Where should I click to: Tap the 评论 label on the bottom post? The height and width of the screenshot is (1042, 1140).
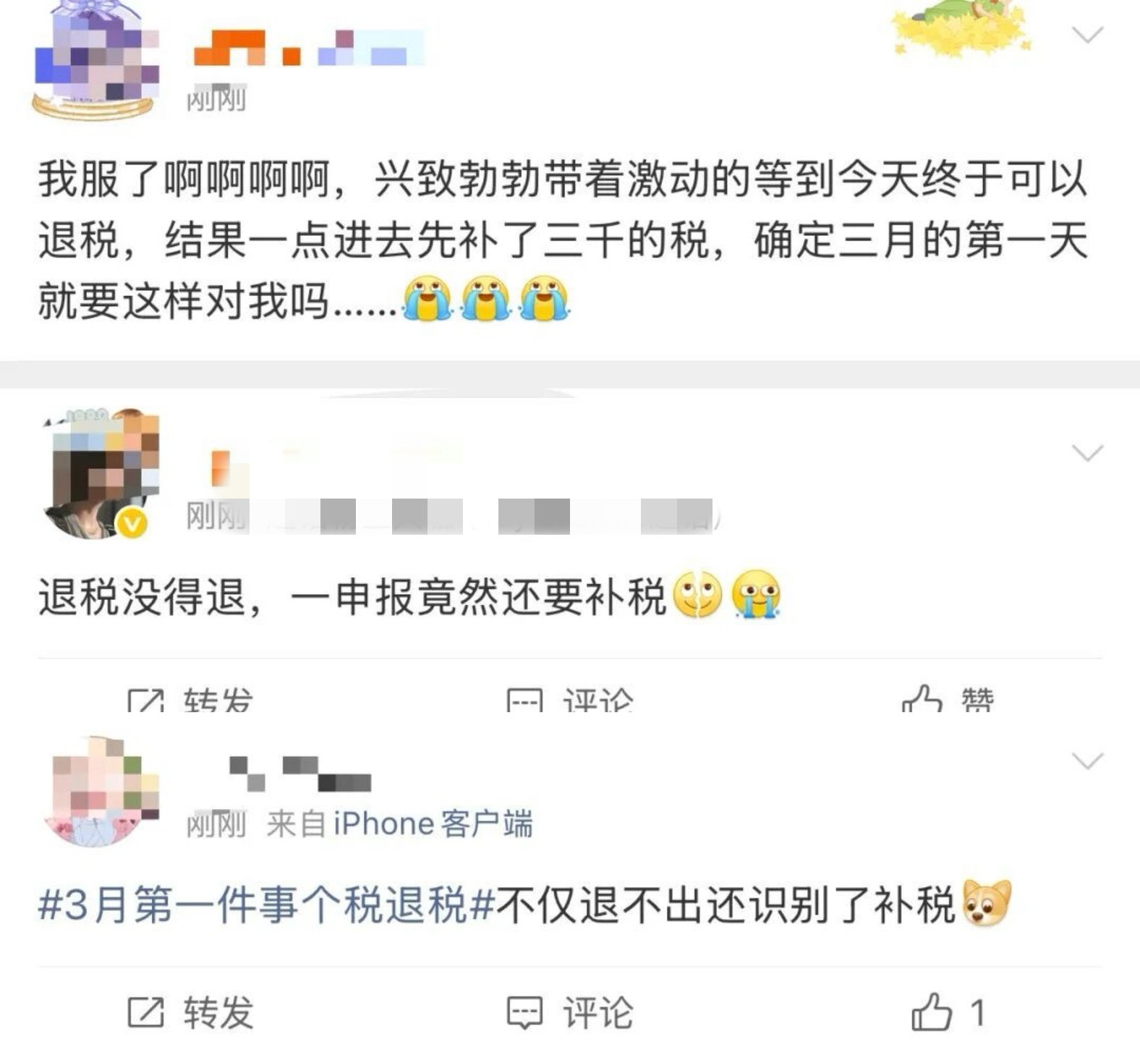pyautogui.click(x=598, y=1012)
